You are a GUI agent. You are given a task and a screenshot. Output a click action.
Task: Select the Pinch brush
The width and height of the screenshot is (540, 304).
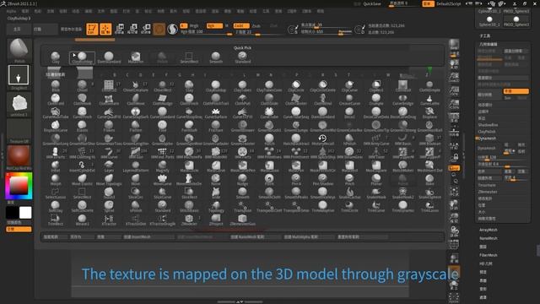click(x=349, y=180)
